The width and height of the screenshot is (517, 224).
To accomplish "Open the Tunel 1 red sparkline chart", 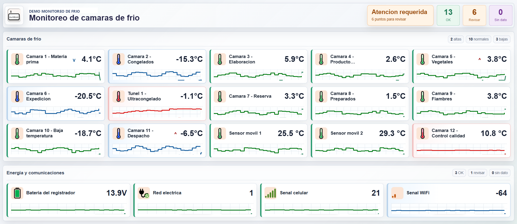I will coord(157,112).
